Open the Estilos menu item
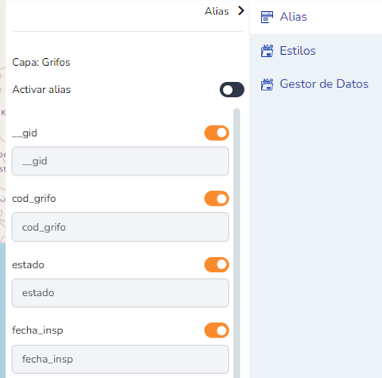The height and width of the screenshot is (378, 382). pyautogui.click(x=298, y=51)
